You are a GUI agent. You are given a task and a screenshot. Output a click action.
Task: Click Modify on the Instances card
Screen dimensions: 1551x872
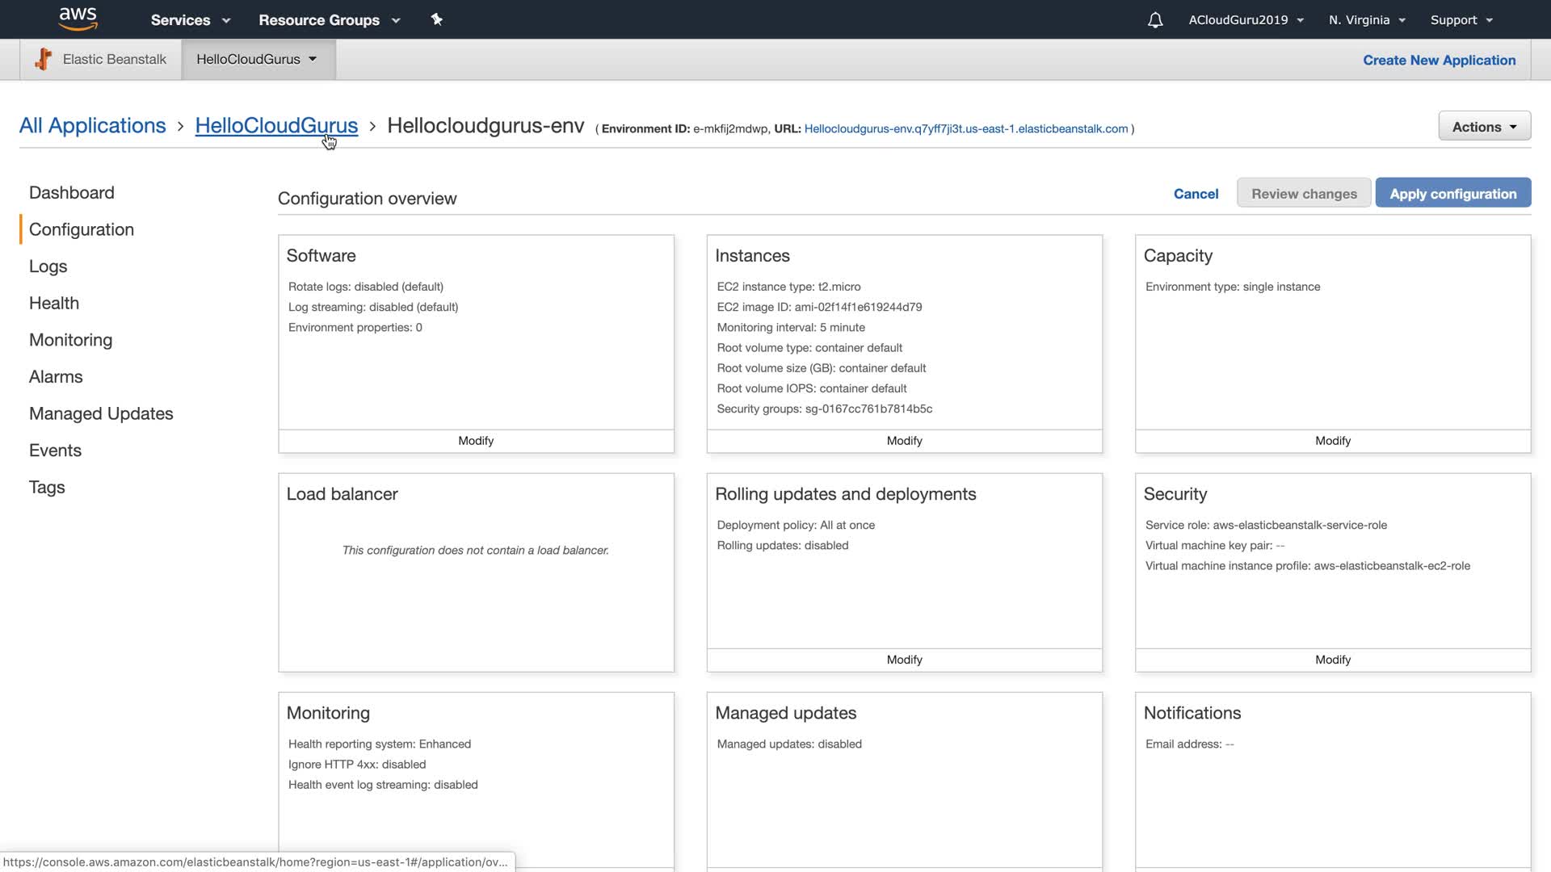coord(904,441)
